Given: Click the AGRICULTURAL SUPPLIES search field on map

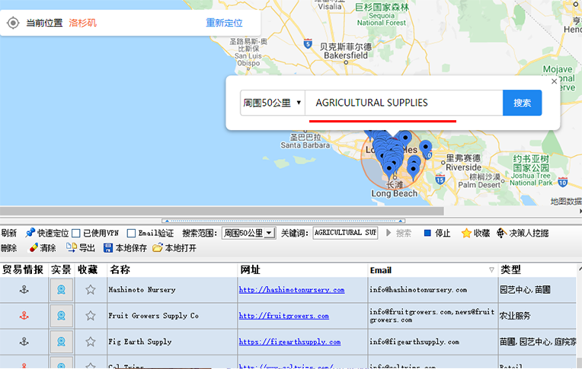Looking at the screenshot, I should [x=404, y=103].
